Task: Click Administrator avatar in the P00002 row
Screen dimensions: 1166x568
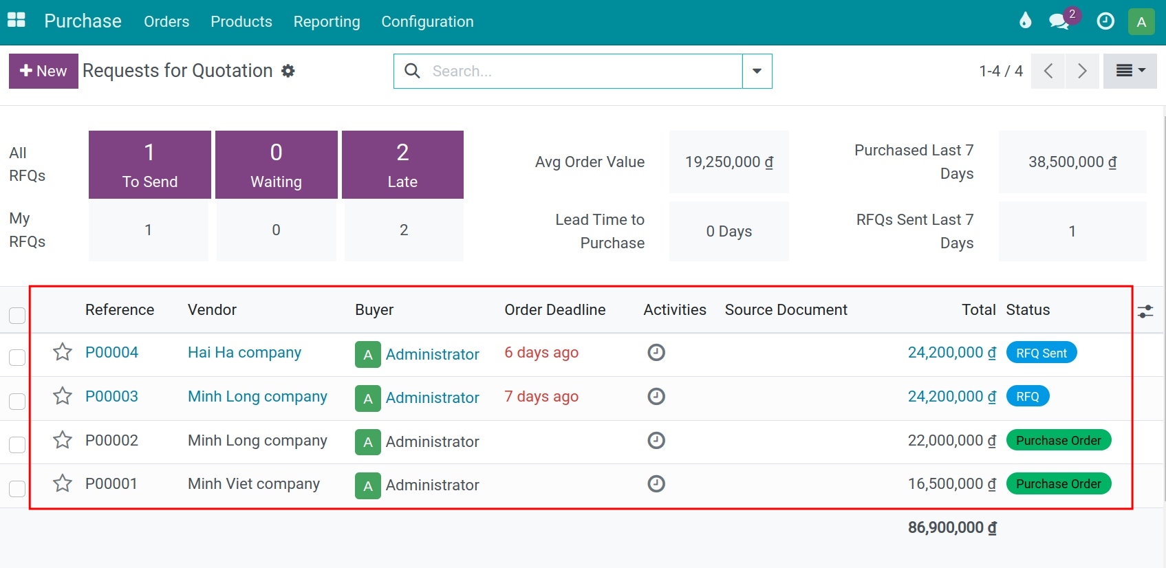Action: [x=368, y=442]
